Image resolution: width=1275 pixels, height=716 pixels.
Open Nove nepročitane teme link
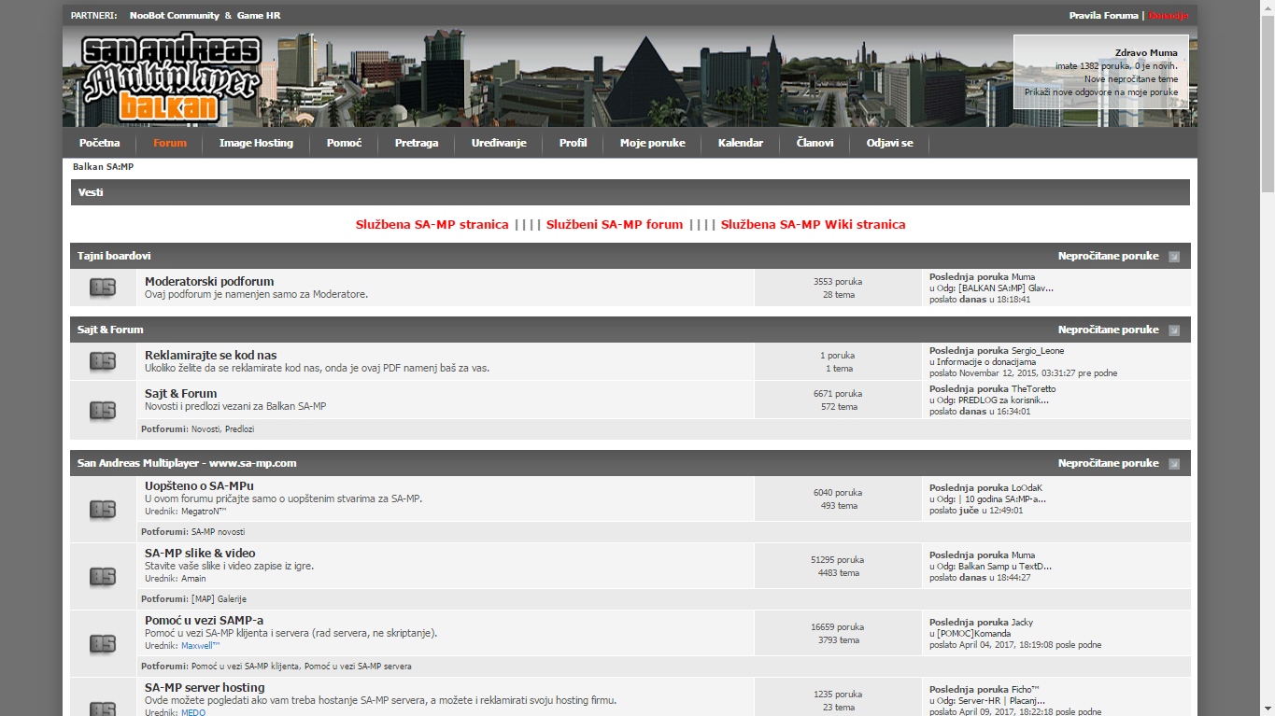pyautogui.click(x=1131, y=79)
